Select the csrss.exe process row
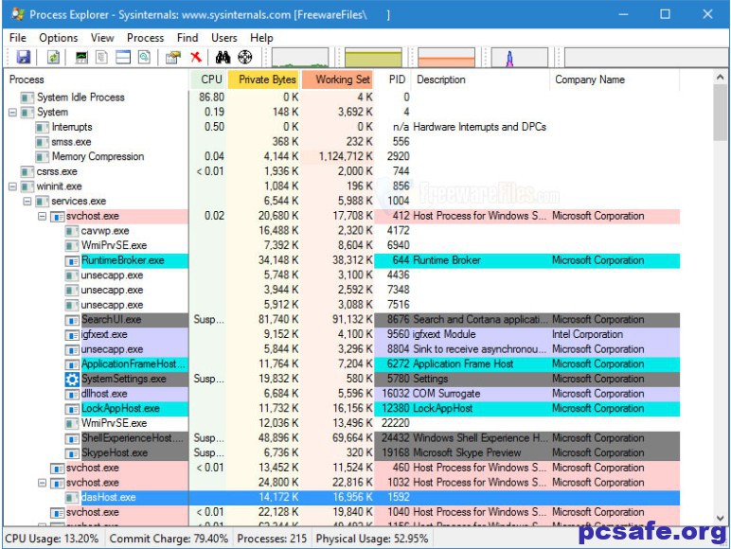 pyautogui.click(x=342, y=171)
